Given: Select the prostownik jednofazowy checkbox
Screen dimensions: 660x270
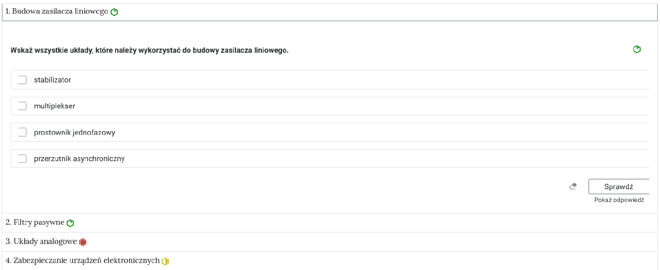Looking at the screenshot, I should pyautogui.click(x=22, y=132).
